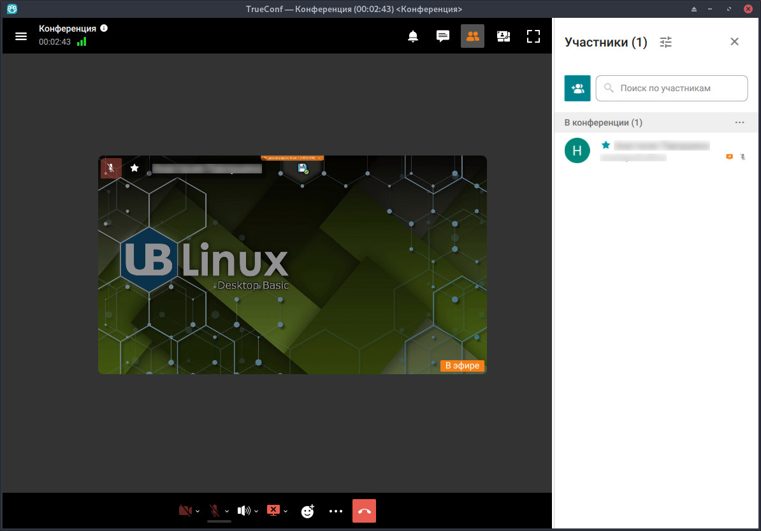Expand the microphone device dropdown arrow
The image size is (761, 531).
[227, 511]
